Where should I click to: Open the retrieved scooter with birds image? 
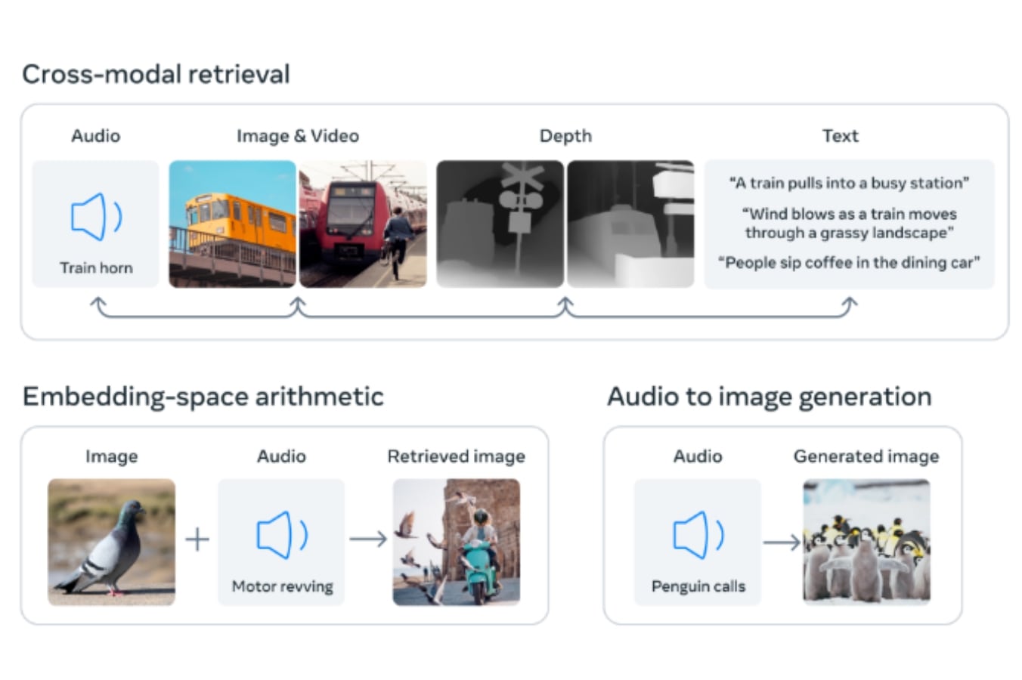point(456,542)
